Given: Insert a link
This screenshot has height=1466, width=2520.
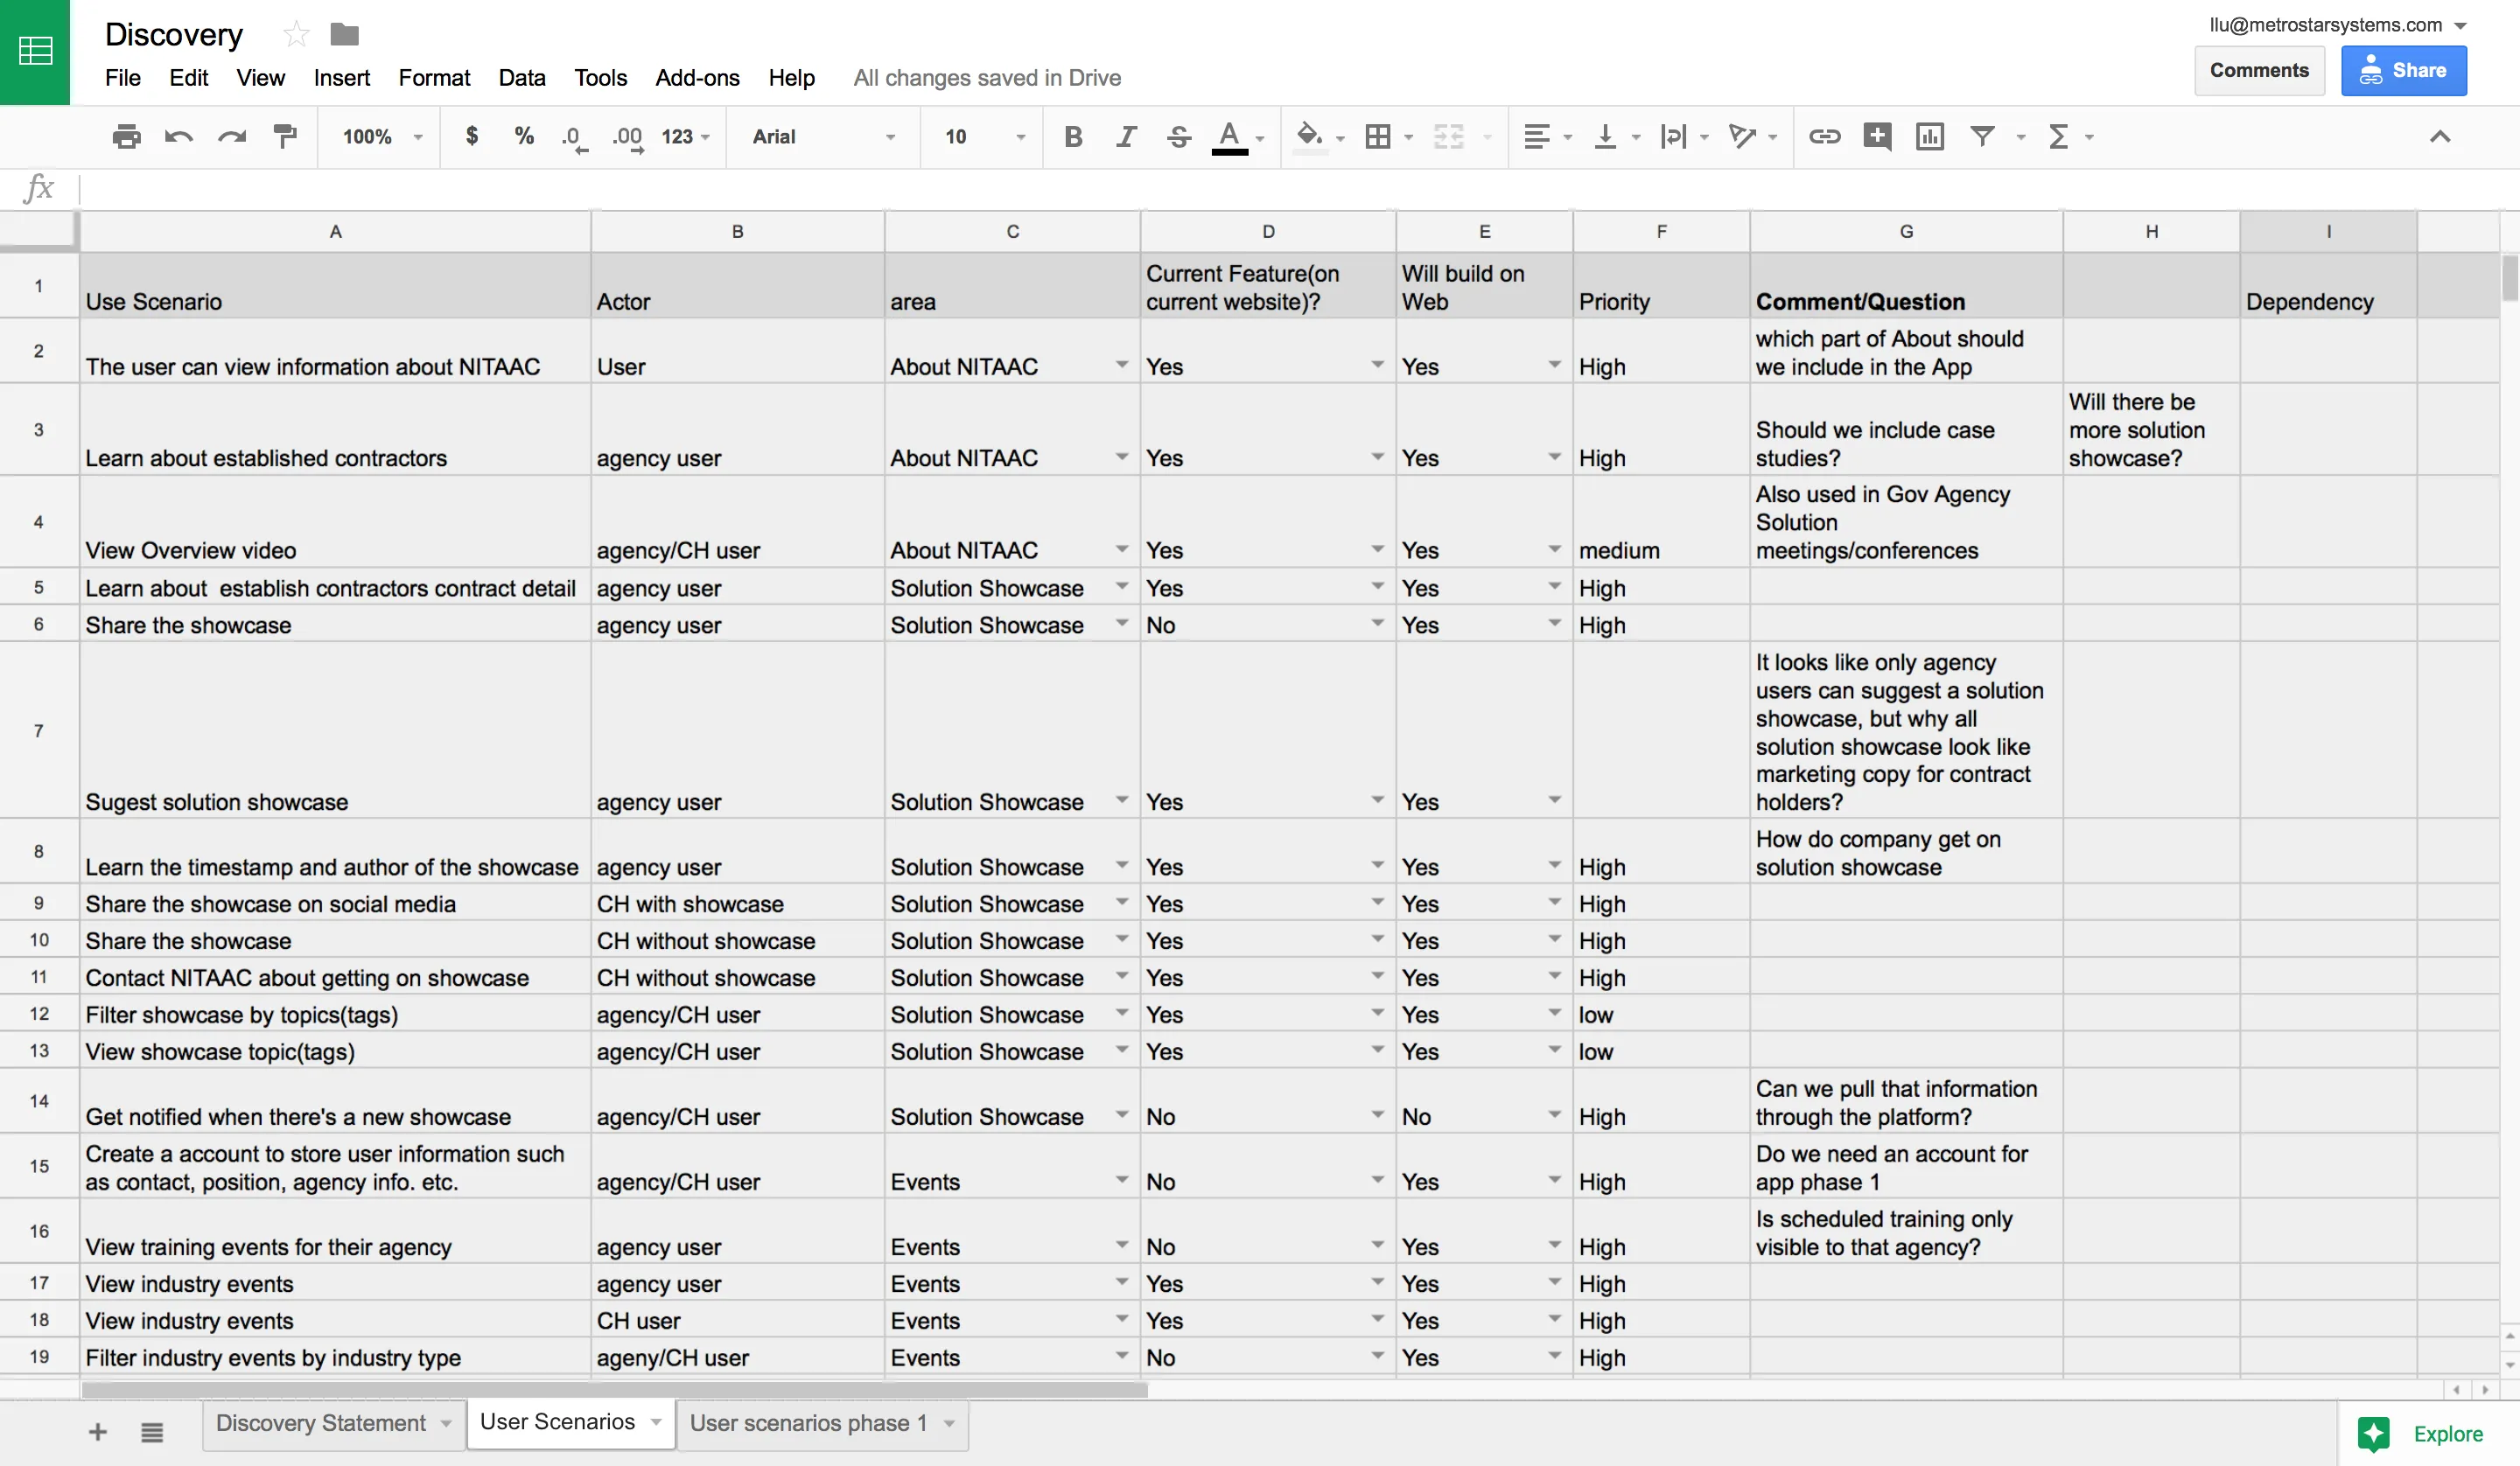Looking at the screenshot, I should [1824, 137].
